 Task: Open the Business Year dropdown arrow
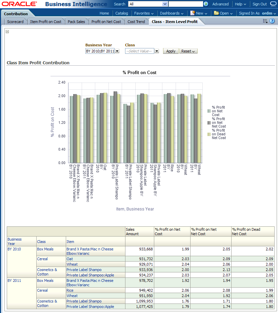(117, 51)
